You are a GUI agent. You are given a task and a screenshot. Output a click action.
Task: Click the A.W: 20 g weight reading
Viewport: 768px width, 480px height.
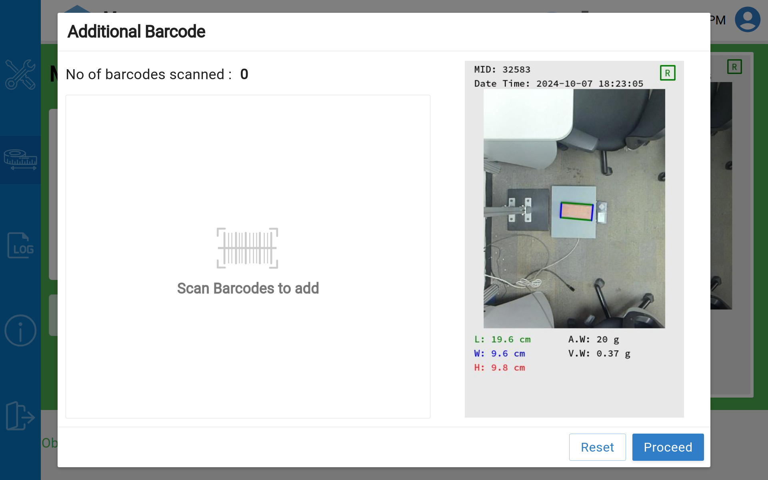point(594,340)
